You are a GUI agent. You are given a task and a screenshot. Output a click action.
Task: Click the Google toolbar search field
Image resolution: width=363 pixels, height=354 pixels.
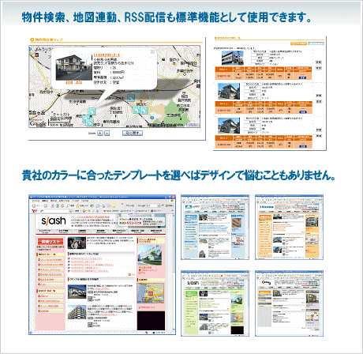tap(152, 205)
